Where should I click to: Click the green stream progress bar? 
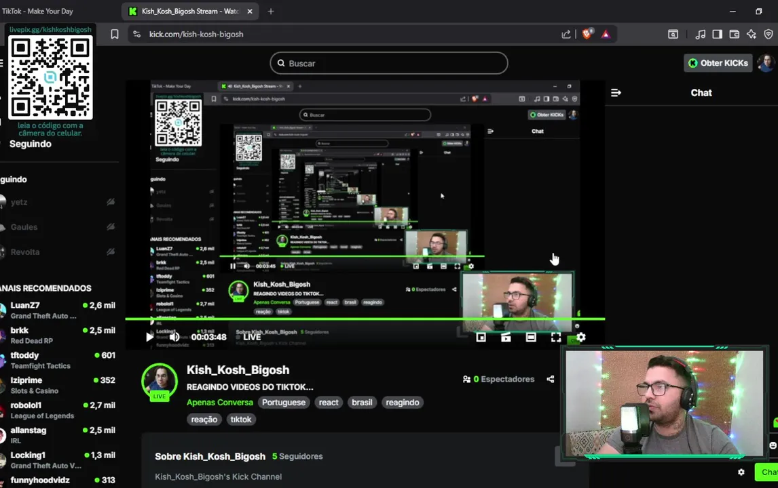(x=365, y=319)
